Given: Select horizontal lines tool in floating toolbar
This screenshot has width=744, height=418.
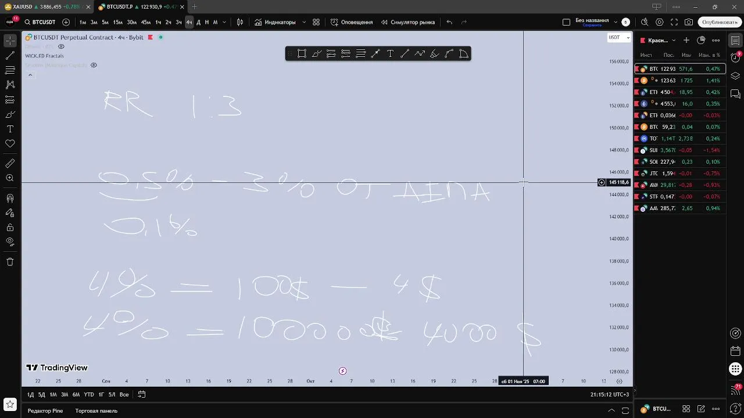Looking at the screenshot, I should click(360, 54).
